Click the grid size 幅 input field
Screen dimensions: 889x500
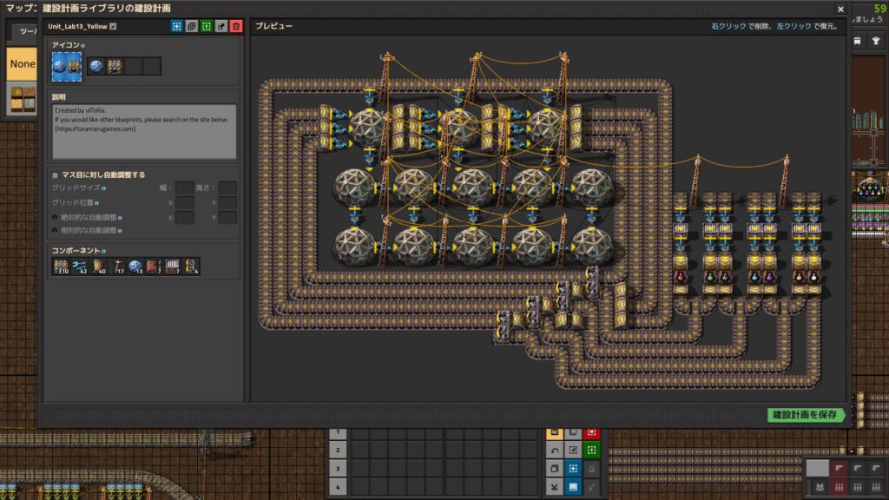tap(184, 187)
